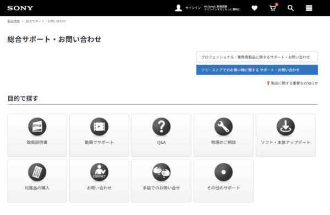Open the サインイン link

click(x=193, y=8)
